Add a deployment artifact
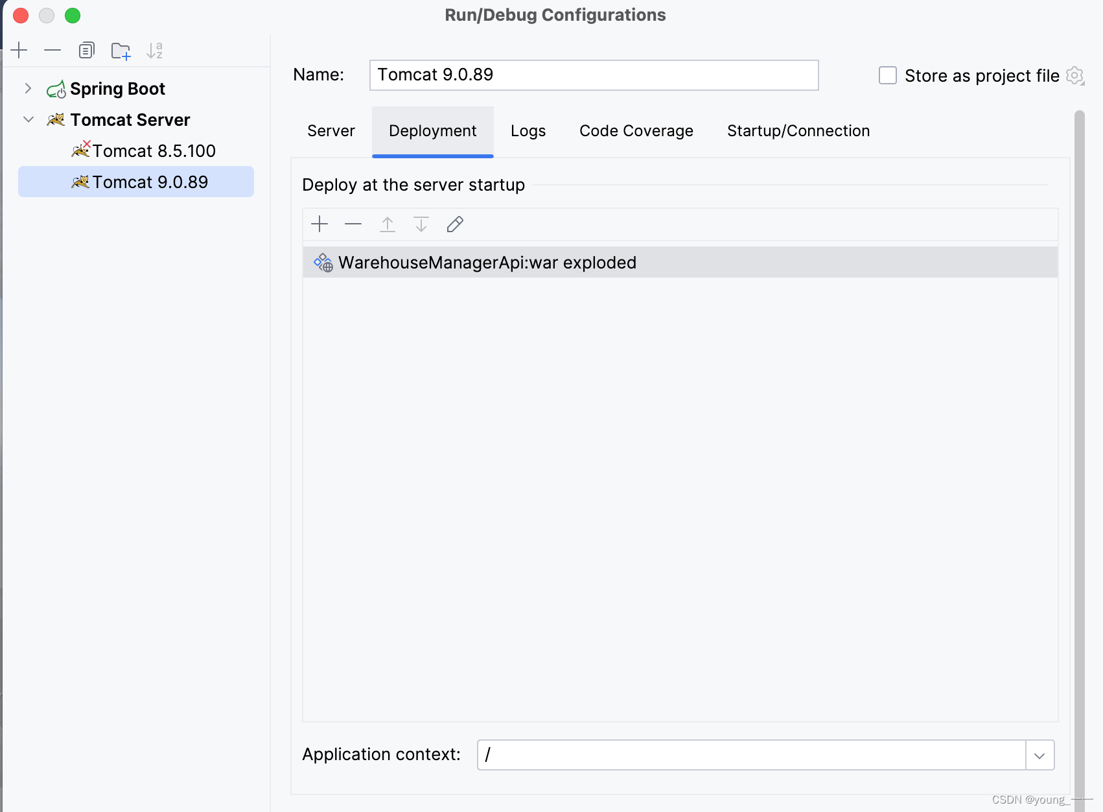Image resolution: width=1103 pixels, height=812 pixels. click(319, 224)
